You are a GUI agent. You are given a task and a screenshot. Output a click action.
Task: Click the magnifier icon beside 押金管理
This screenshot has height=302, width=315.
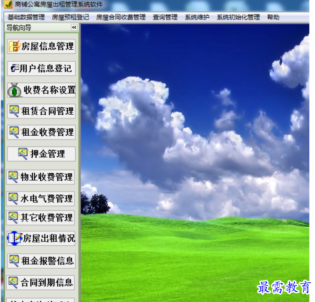click(x=23, y=154)
